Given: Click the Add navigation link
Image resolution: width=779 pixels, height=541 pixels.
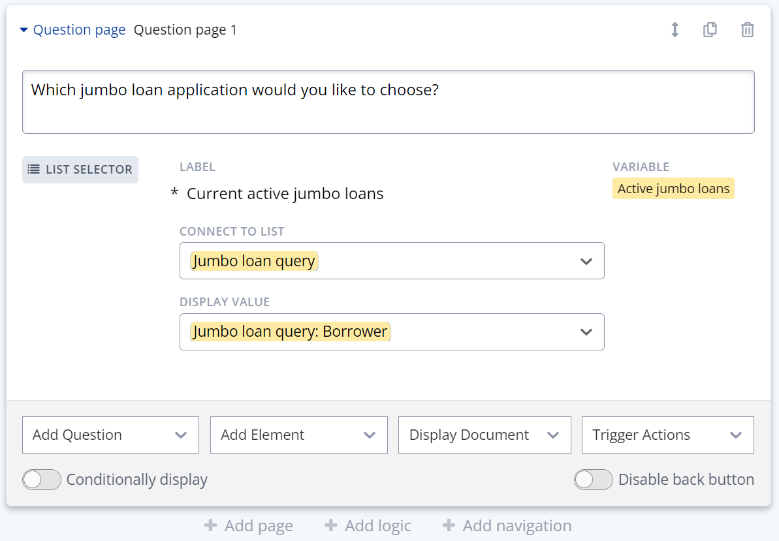Looking at the screenshot, I should coord(507,526).
